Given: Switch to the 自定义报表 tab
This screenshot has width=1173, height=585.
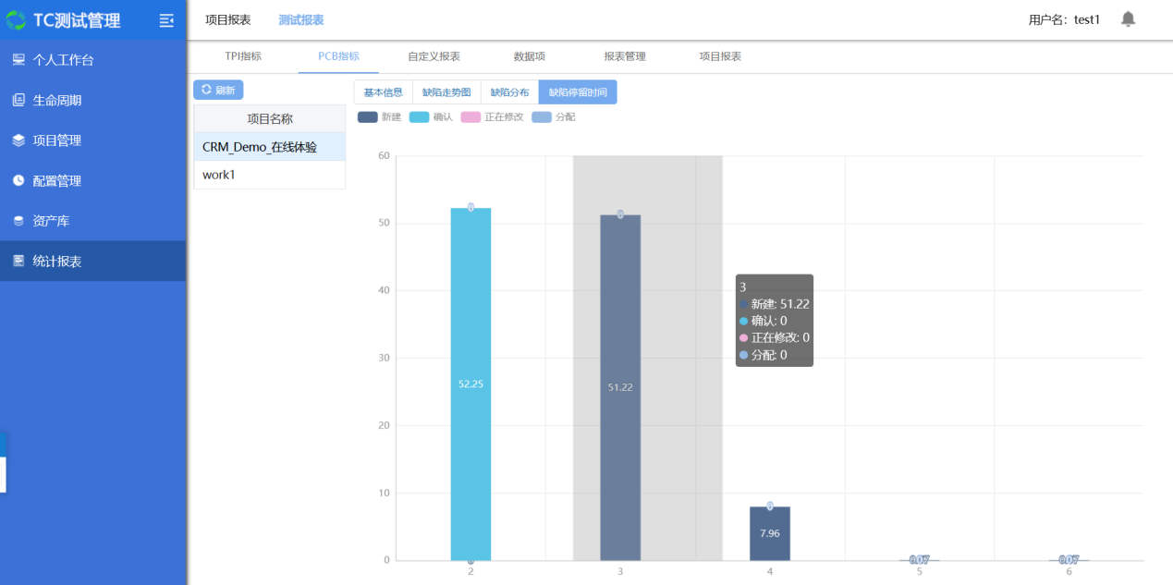Looking at the screenshot, I should [x=434, y=56].
